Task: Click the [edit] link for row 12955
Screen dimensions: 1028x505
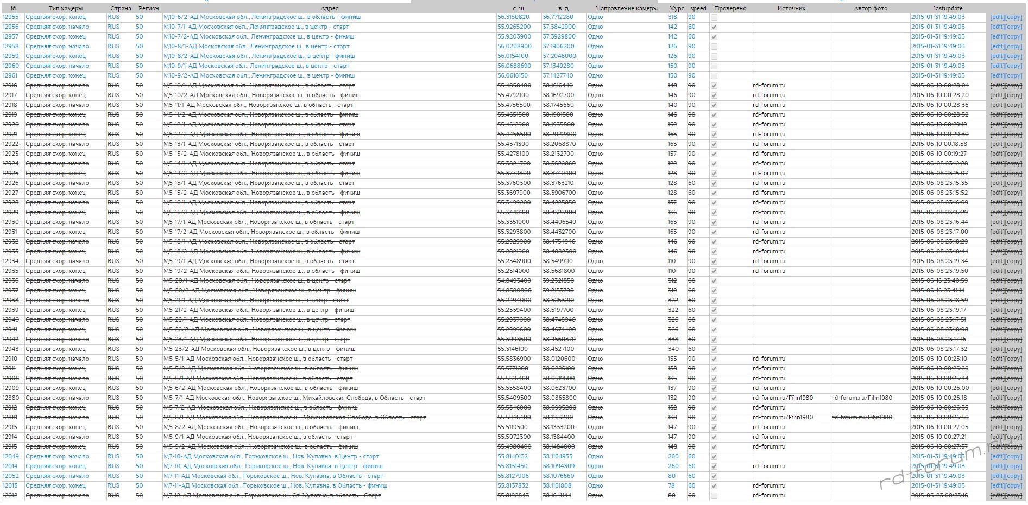Action: [x=997, y=17]
